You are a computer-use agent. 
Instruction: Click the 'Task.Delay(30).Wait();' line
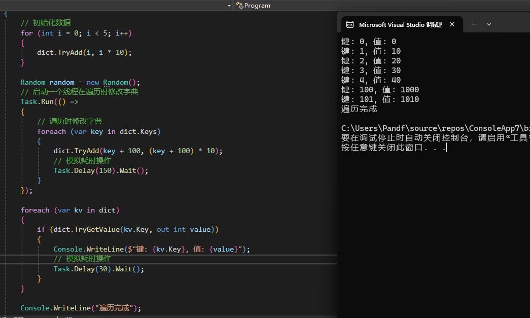[99, 269]
